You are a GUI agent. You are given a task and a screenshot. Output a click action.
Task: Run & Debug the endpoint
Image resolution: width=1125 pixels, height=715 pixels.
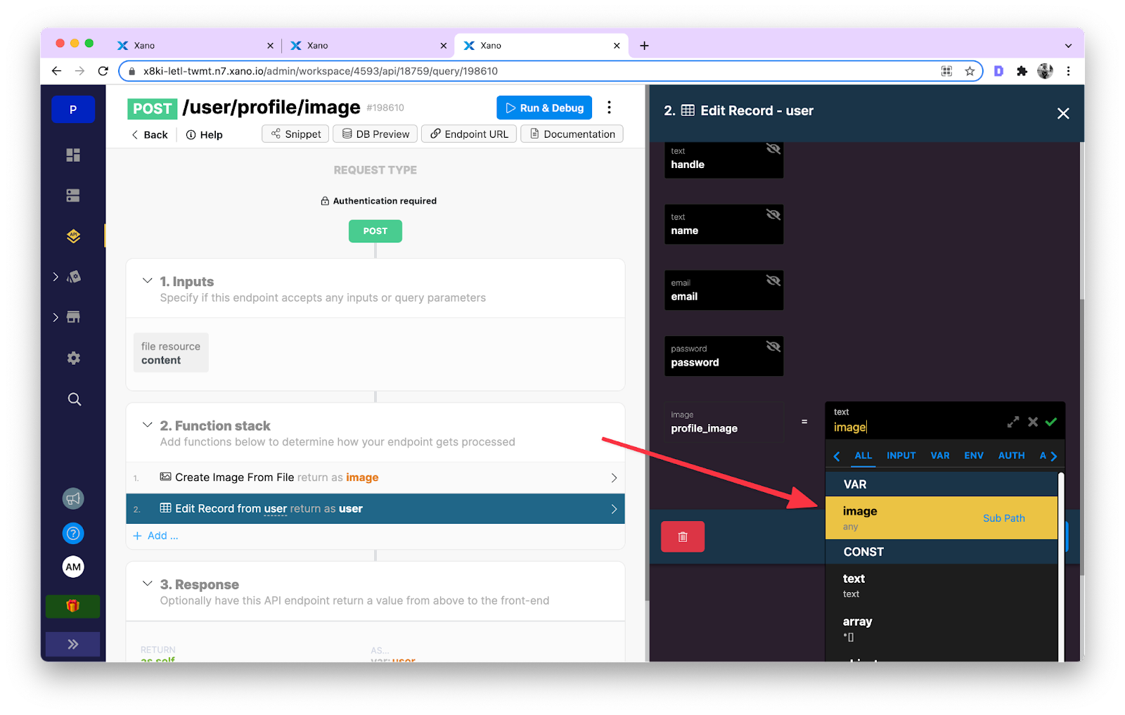544,108
